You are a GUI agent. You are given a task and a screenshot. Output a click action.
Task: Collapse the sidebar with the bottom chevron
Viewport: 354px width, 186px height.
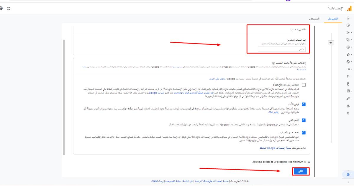point(348,183)
